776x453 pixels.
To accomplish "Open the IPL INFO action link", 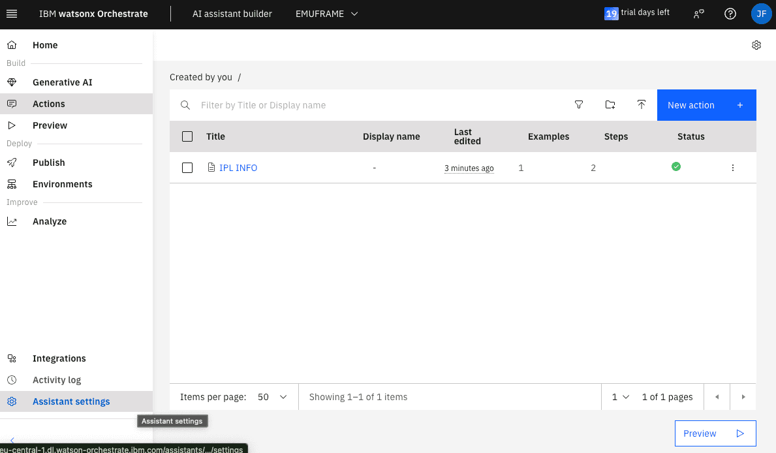I will click(238, 168).
